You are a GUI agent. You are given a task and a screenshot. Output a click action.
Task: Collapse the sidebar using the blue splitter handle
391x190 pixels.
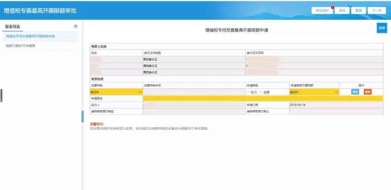[82, 116]
